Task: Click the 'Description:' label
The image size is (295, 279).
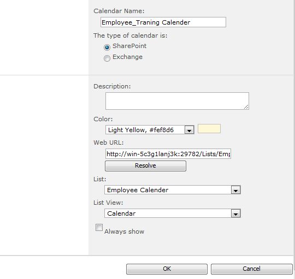Action: coord(112,86)
